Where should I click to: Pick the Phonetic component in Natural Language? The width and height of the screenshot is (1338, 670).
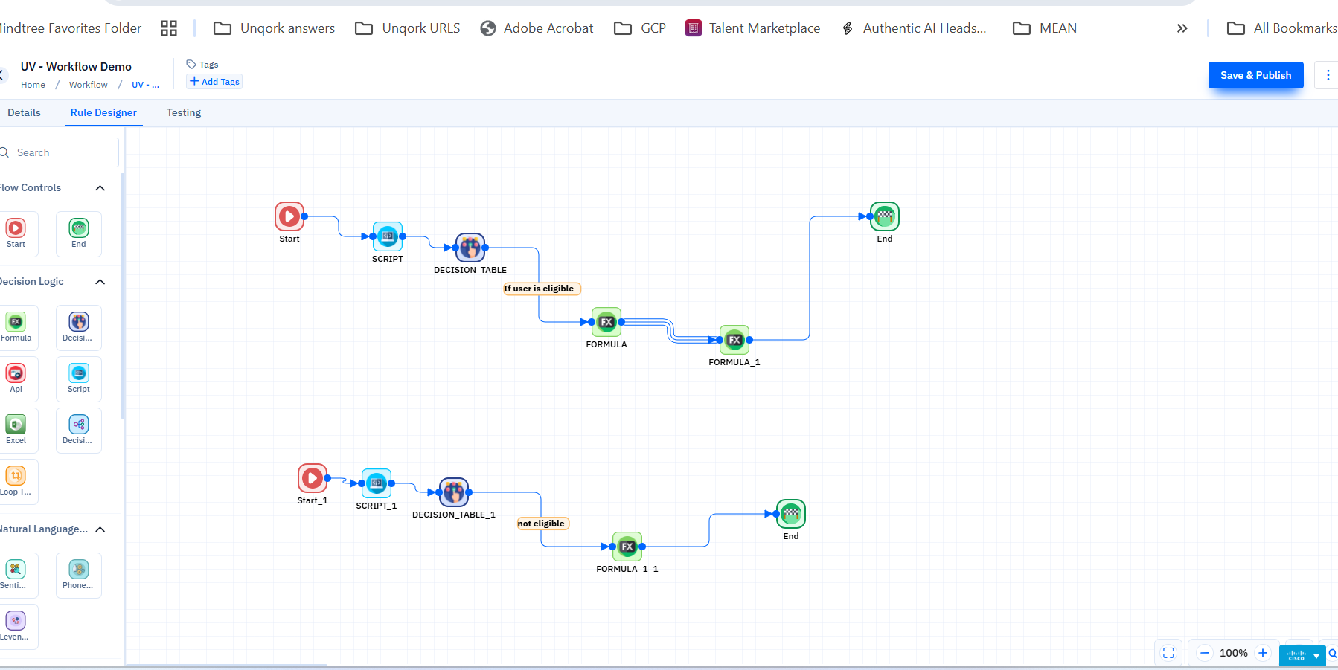click(x=79, y=575)
